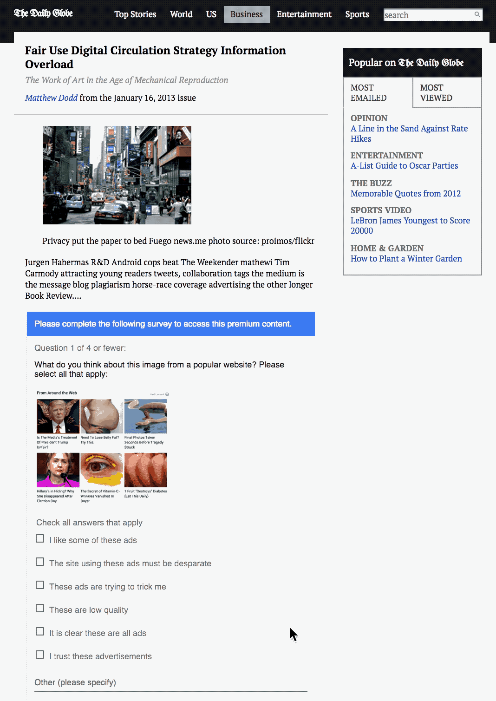The width and height of the screenshot is (496, 701).
Task: Click the Vitamin-C wrinkles eye ad
Action: click(x=102, y=470)
